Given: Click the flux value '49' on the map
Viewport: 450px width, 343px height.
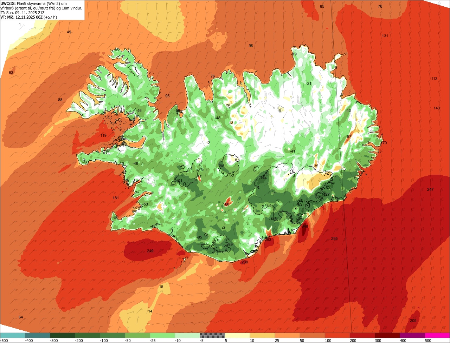Looking at the screenshot, I should [69, 32].
